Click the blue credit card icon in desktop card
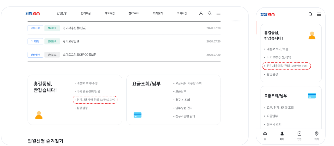Screen dimensions: 334x146 click(138, 115)
